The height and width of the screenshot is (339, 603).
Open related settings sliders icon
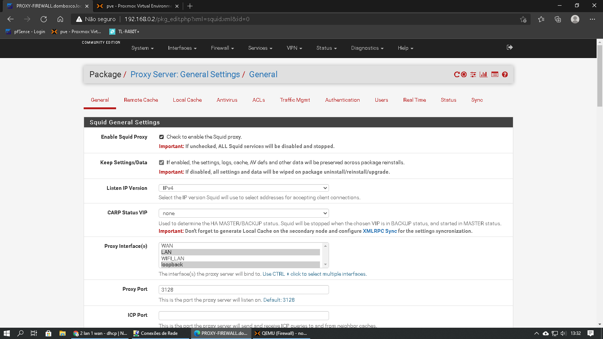tap(473, 75)
